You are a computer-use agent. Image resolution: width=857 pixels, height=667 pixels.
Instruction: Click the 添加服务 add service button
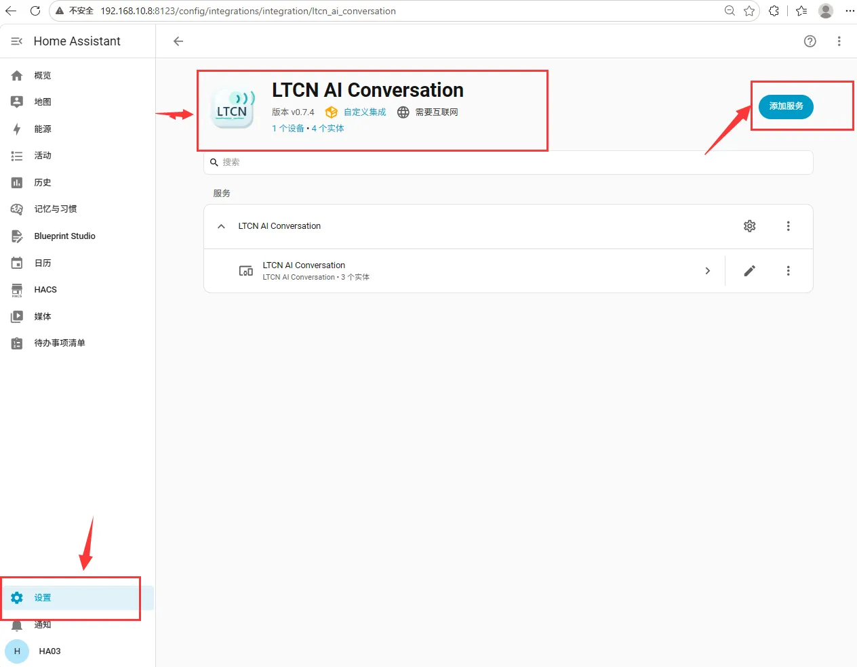coord(786,106)
